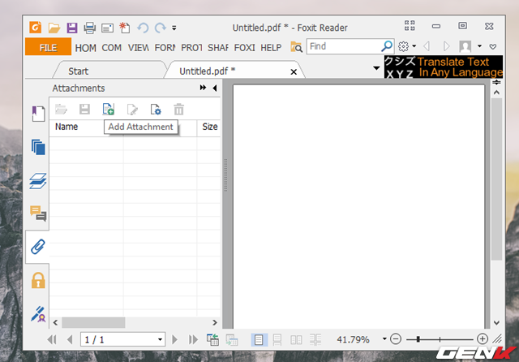This screenshot has width=519, height=362.
Task: Click the Add Attachment icon
Action: 108,109
